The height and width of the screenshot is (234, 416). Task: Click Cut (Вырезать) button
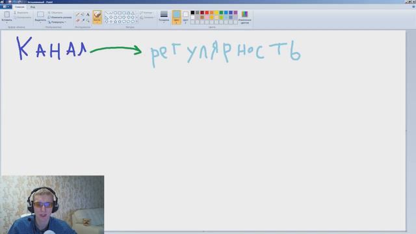point(21,12)
